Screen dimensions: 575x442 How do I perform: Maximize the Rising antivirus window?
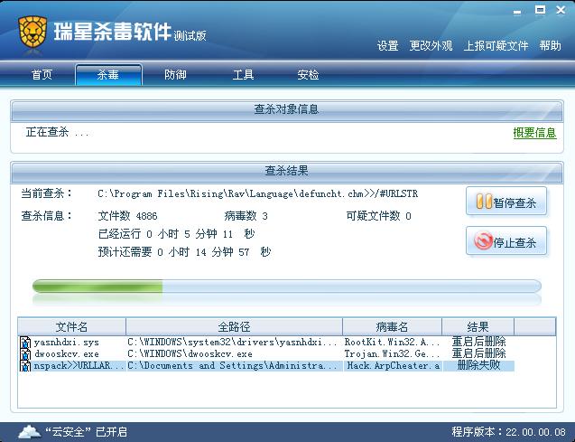click(x=540, y=10)
